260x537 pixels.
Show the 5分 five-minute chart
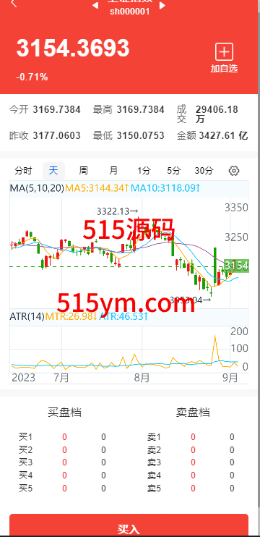[x=173, y=171]
